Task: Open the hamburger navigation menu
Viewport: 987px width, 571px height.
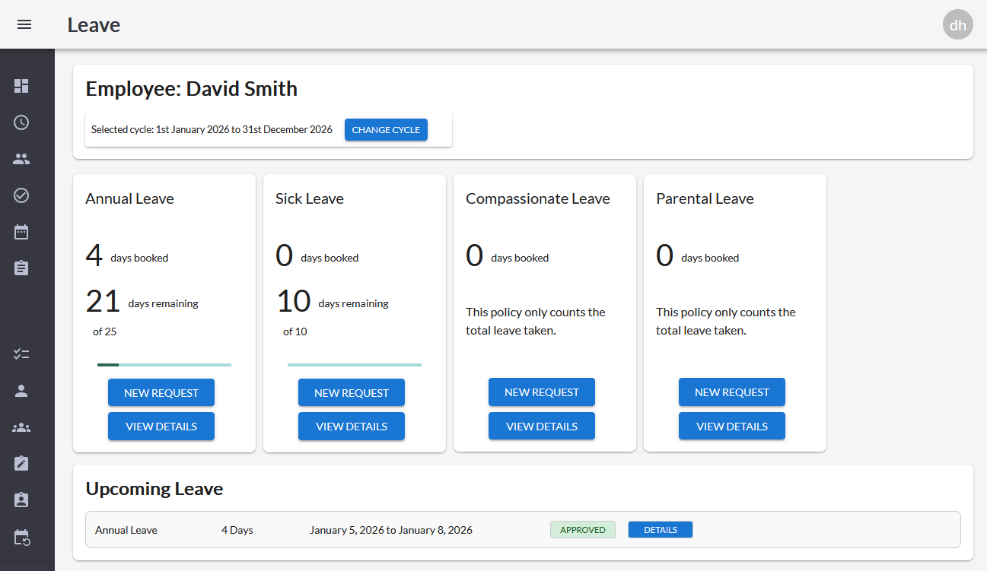Action: tap(24, 24)
